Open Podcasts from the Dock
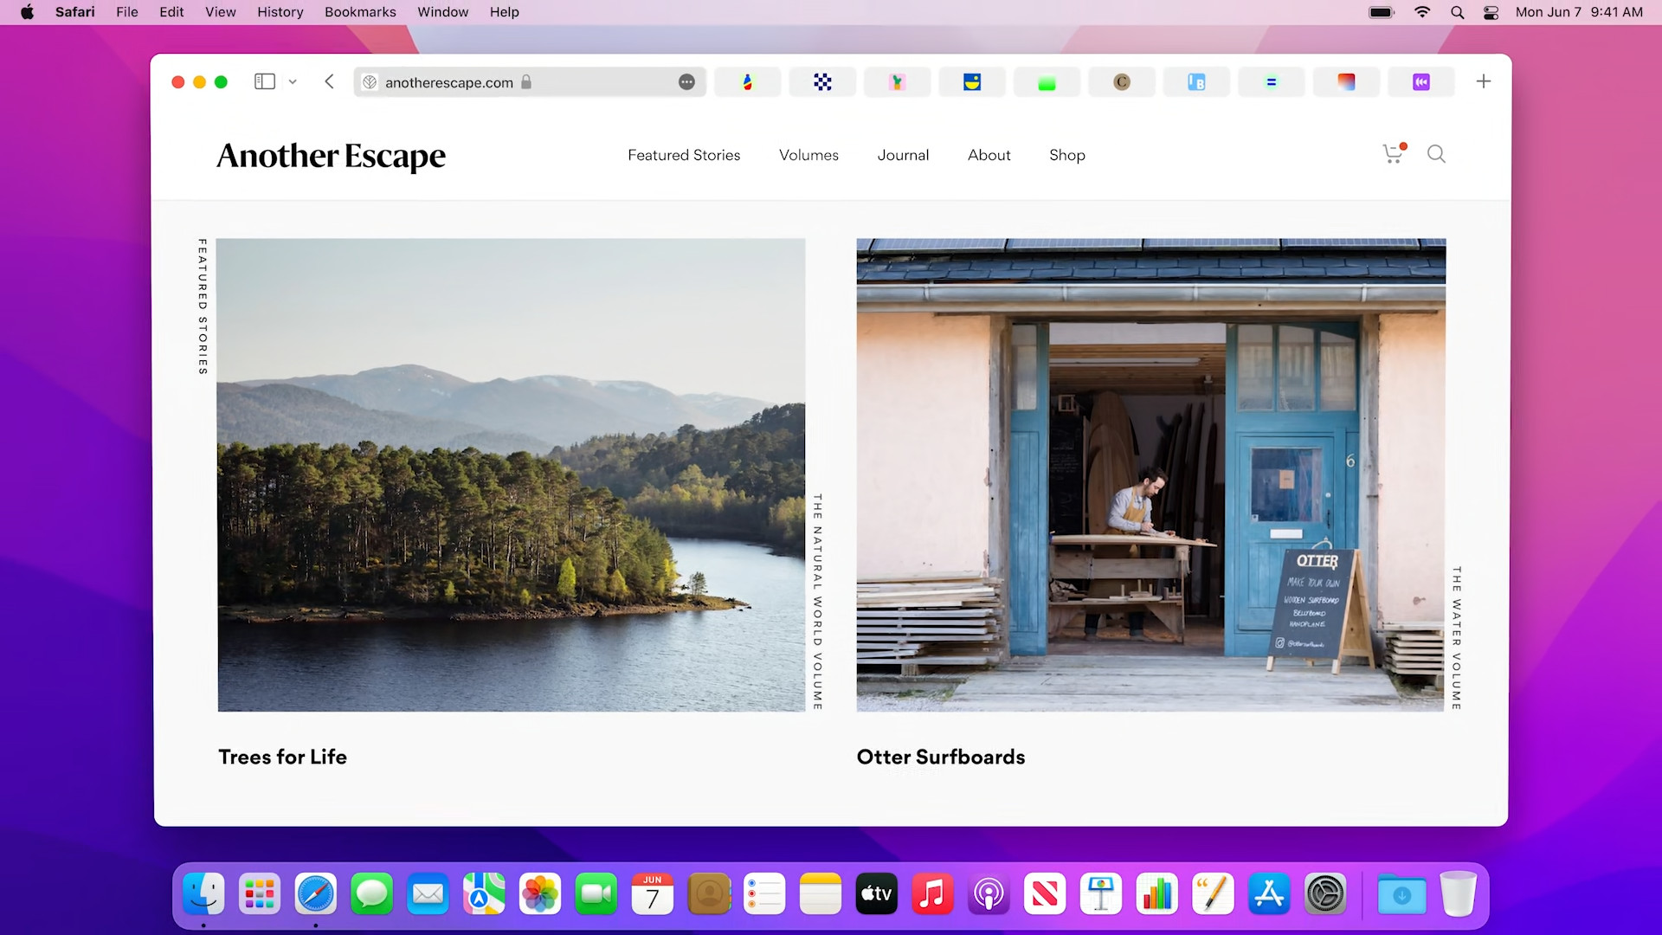 pos(989,893)
